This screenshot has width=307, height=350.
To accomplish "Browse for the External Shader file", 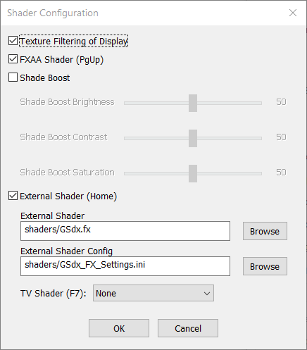I will pos(265,231).
